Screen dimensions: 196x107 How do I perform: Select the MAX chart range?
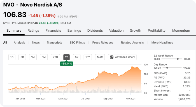pyautogui.click(x=100, y=57)
